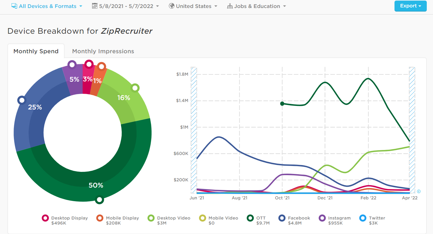Click the Jun '21 x-axis label
Viewport: 433px width, 234px height.
[x=197, y=198]
